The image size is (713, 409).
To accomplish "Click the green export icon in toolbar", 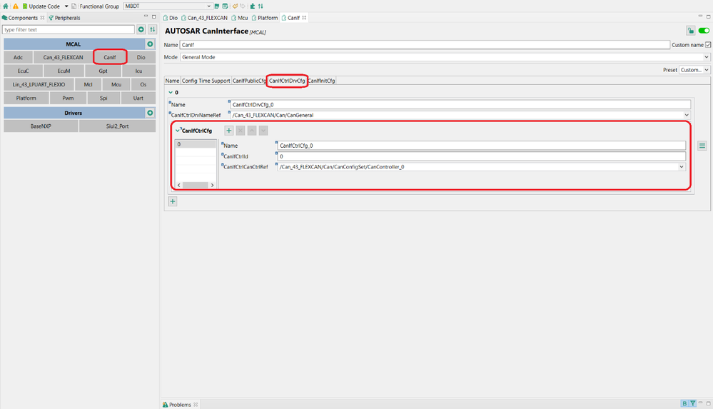I will click(x=253, y=6).
